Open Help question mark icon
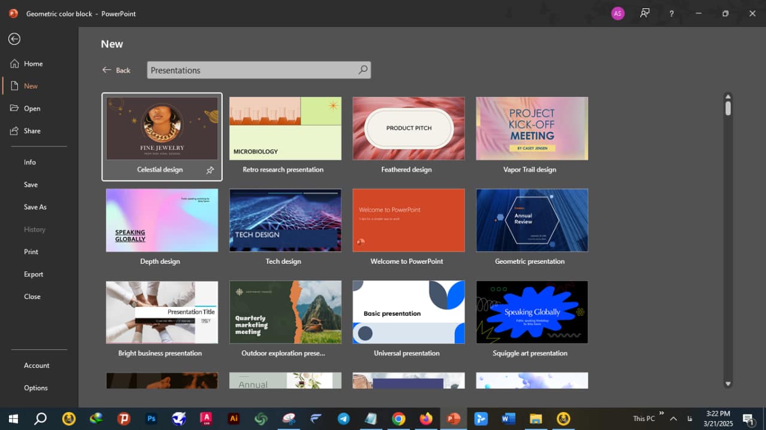This screenshot has width=766, height=430. coord(671,13)
